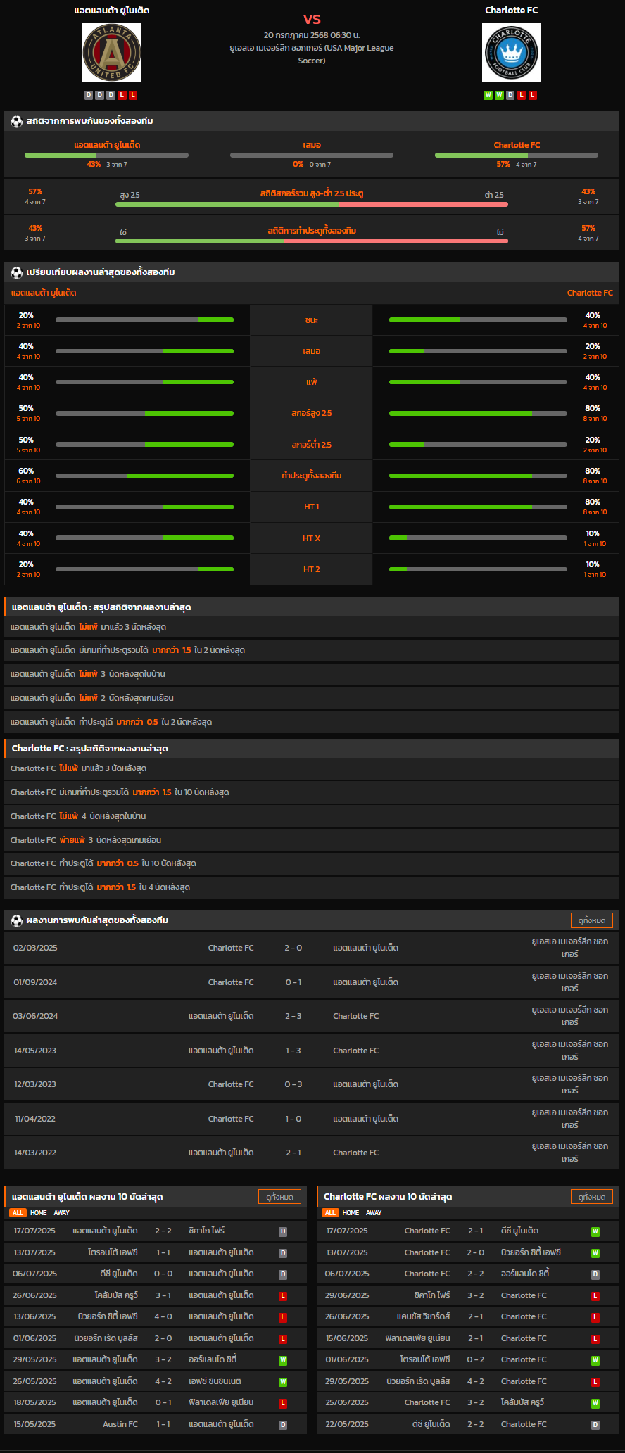Image resolution: width=625 pixels, height=1453 pixels.
Task: Click W badge on Charlotte's 25/05/2025 3-2 row
Action: point(595,1403)
